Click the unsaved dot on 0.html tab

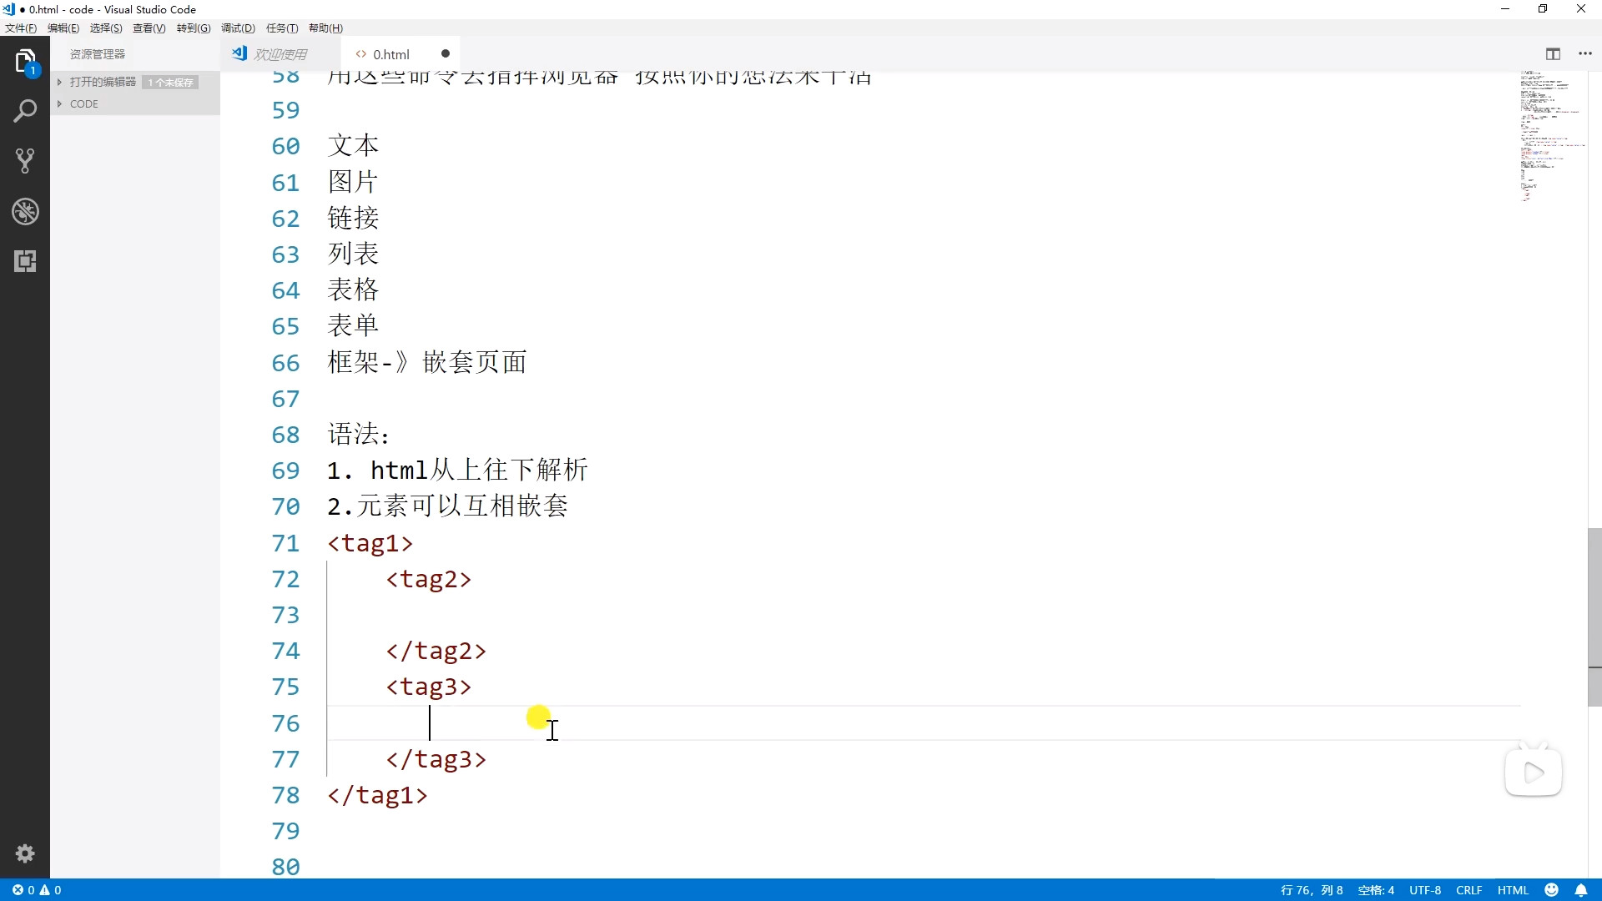point(446,54)
